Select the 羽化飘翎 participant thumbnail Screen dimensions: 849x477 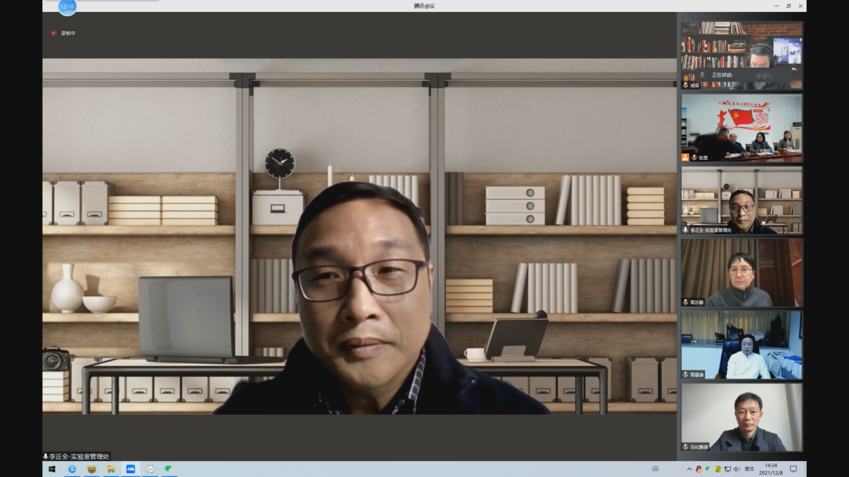742,417
